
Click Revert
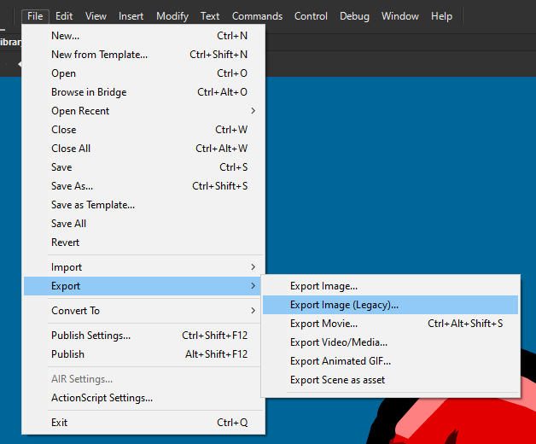coord(143,242)
